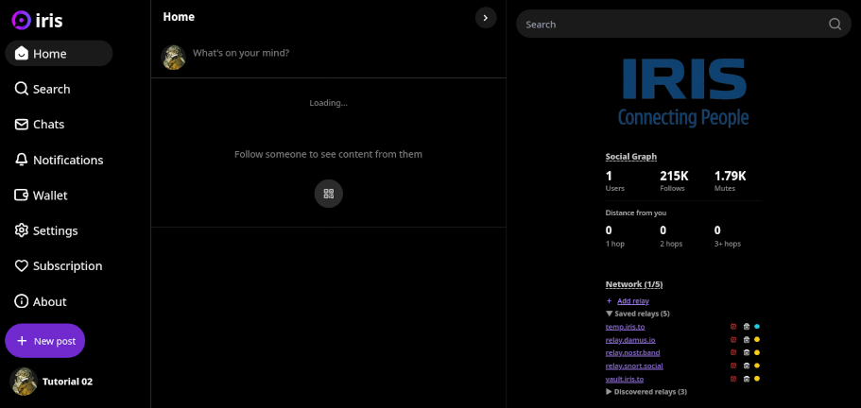This screenshot has height=408, width=861.
Task: Click the Add relay link
Action: (x=631, y=300)
